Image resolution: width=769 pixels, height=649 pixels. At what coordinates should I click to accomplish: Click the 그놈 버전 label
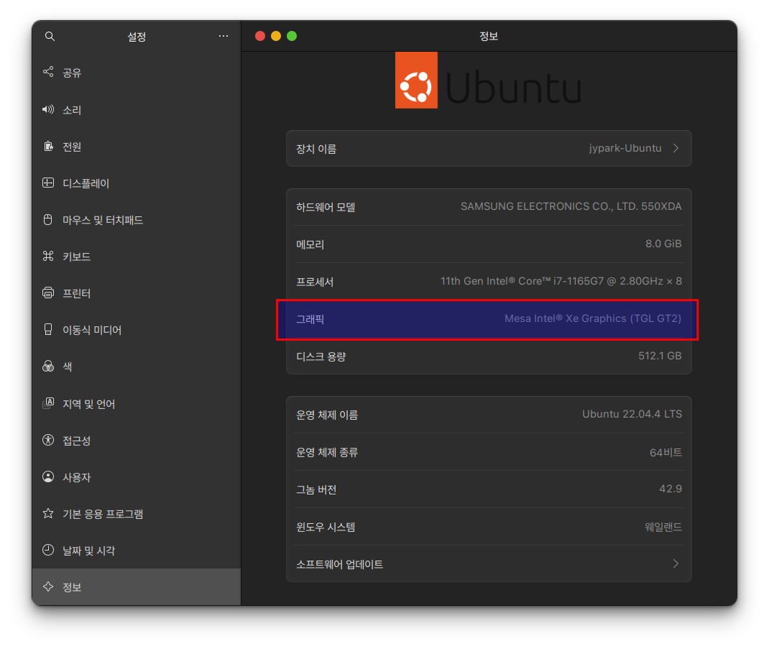(316, 489)
